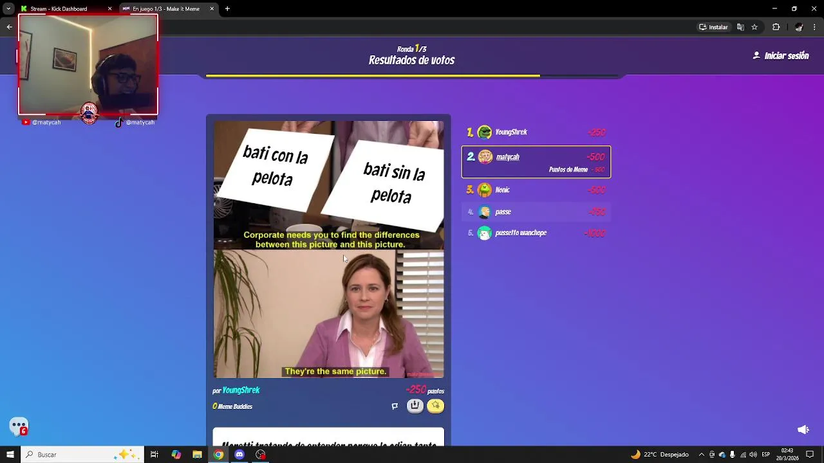This screenshot has height=463, width=824.
Task: Open the red-badged app in the taskbar
Action: [261, 455]
